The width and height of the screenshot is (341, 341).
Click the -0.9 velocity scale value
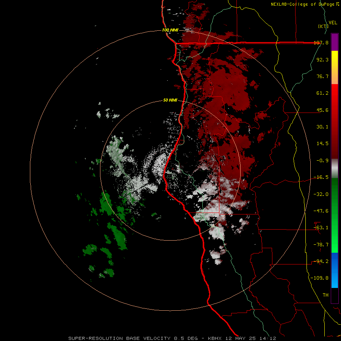click(322, 160)
